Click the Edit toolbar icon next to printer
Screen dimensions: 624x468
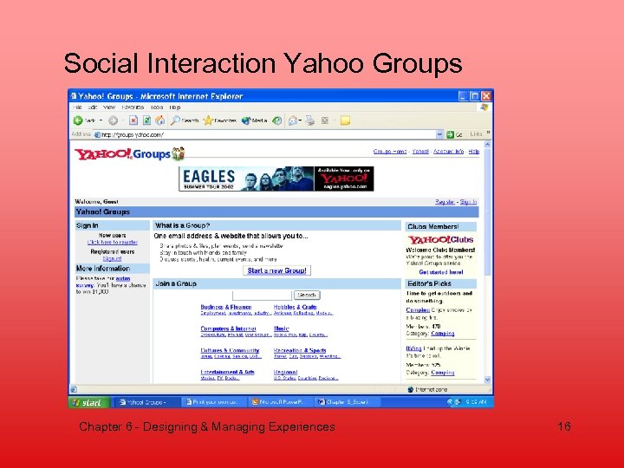(x=325, y=120)
